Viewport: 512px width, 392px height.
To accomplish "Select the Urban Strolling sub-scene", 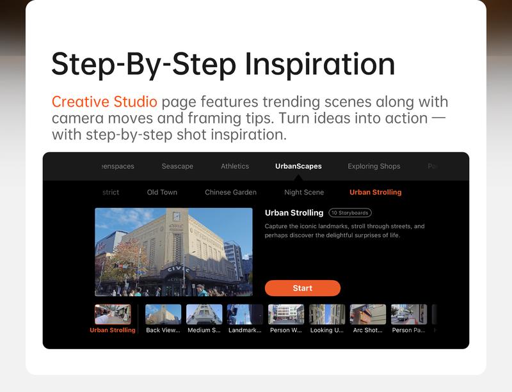I will (376, 192).
